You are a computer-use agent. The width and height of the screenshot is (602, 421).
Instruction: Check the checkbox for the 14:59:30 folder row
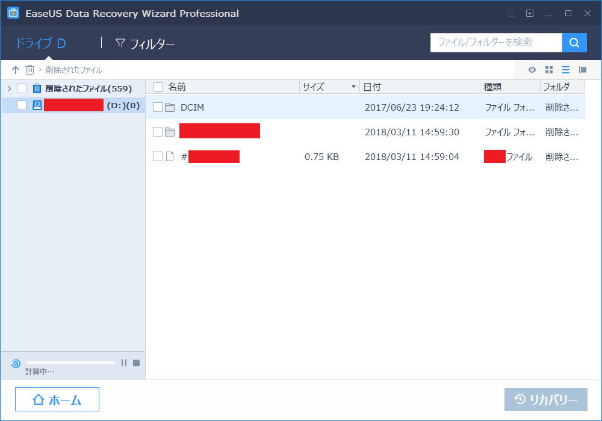tap(158, 132)
